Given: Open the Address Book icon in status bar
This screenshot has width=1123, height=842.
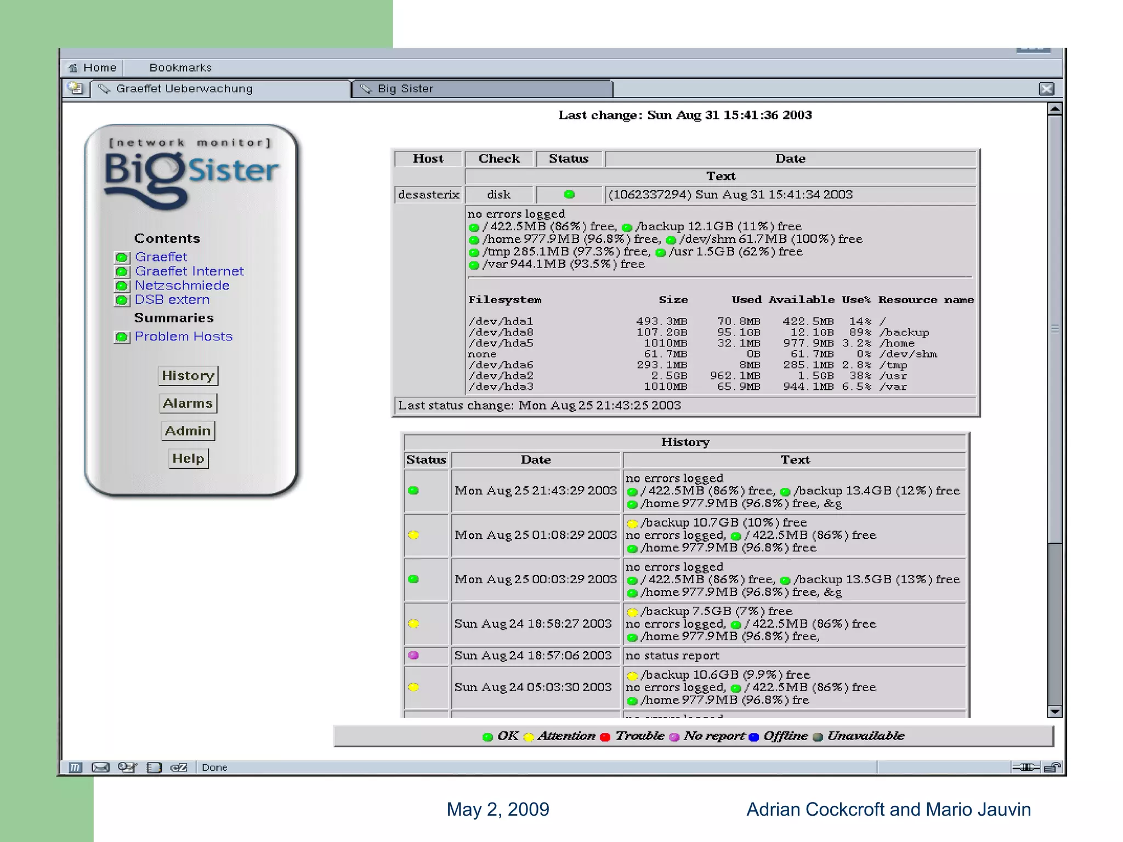Looking at the screenshot, I should (x=154, y=767).
